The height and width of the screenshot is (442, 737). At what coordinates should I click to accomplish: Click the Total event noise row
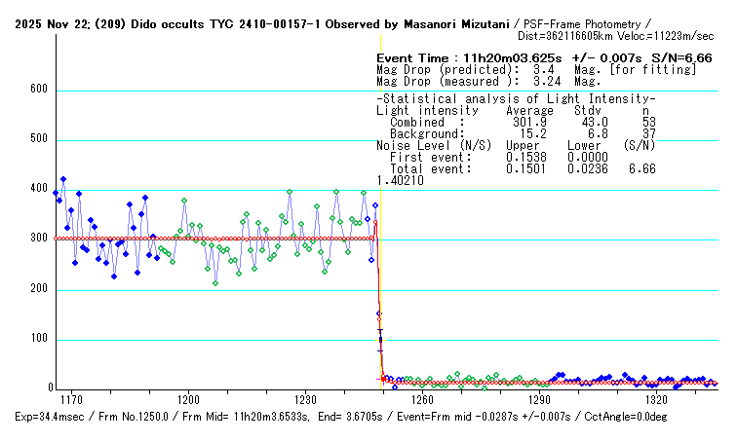click(516, 168)
